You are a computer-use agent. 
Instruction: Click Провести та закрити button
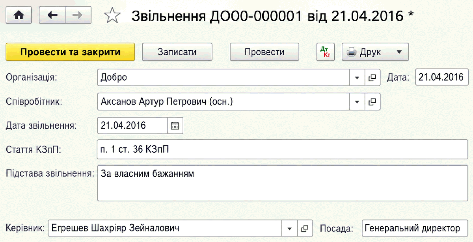tap(71, 52)
